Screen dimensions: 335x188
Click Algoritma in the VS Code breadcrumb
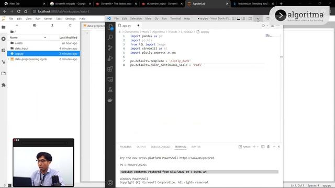(158, 32)
